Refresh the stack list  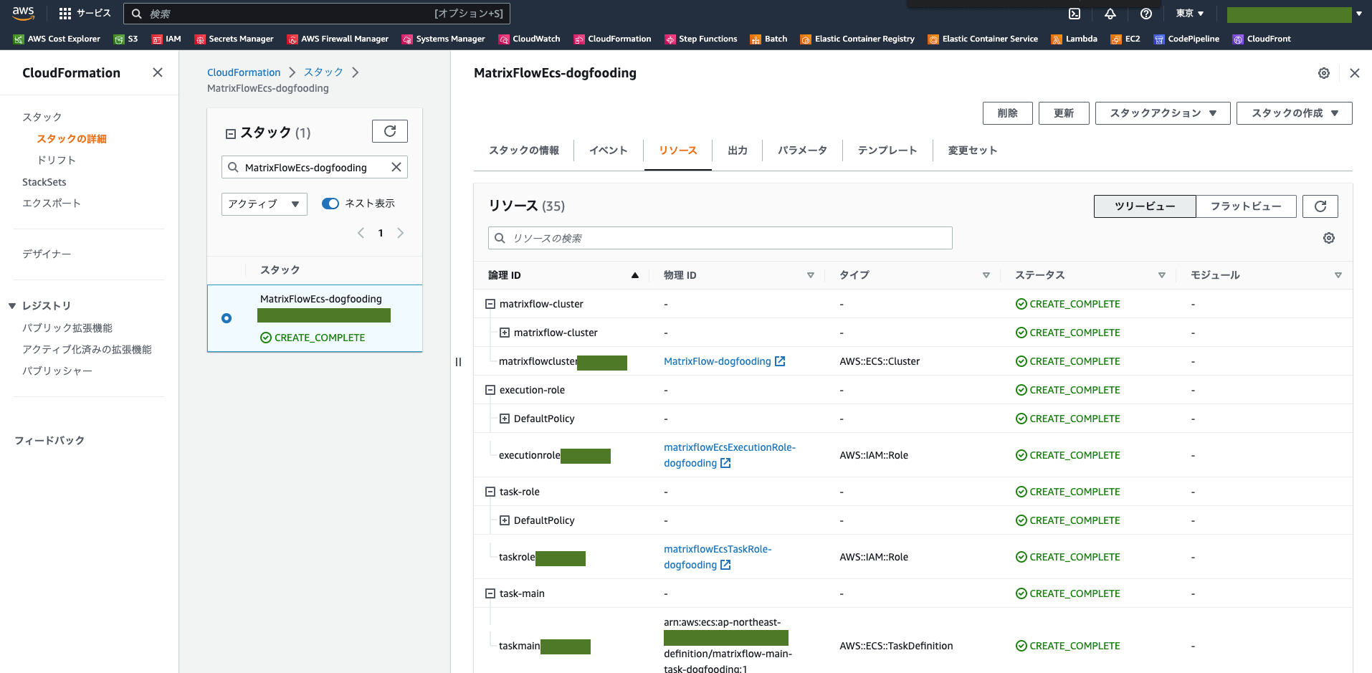(390, 131)
